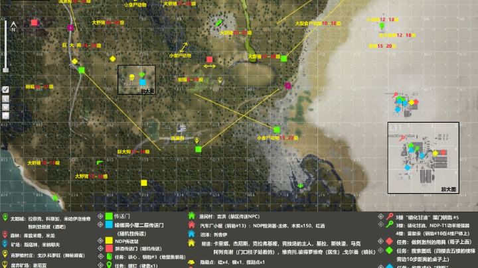Click the red square above the horizontal double-arrow
This screenshot has height=268, width=478.
[209, 59]
